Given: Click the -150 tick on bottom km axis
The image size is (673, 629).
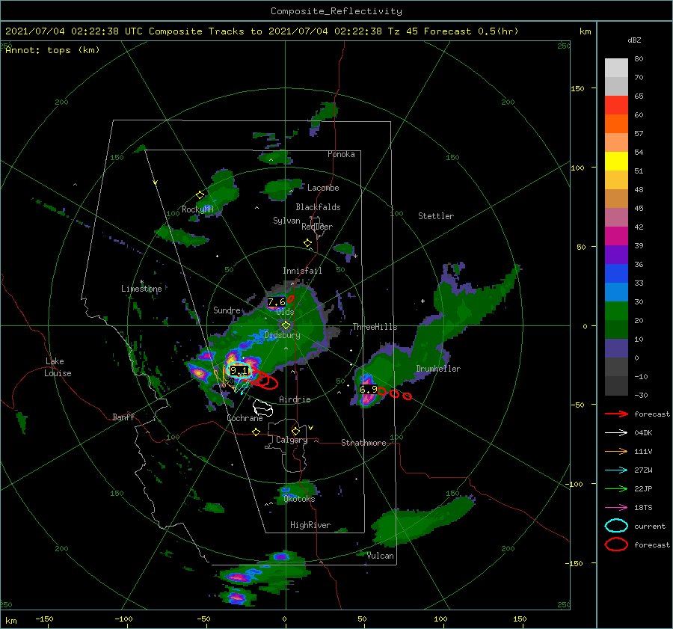Looking at the screenshot, I should pyautogui.click(x=44, y=619).
